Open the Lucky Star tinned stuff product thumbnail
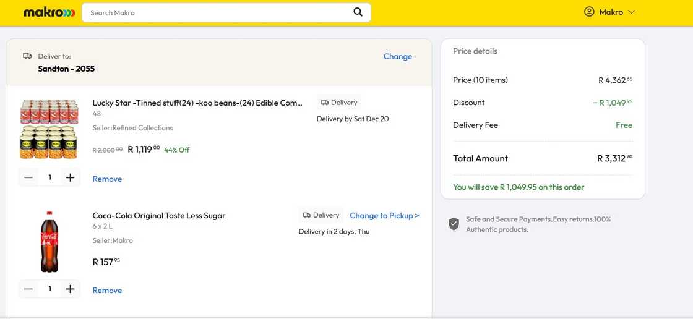Image resolution: width=693 pixels, height=319 pixels. click(x=49, y=129)
